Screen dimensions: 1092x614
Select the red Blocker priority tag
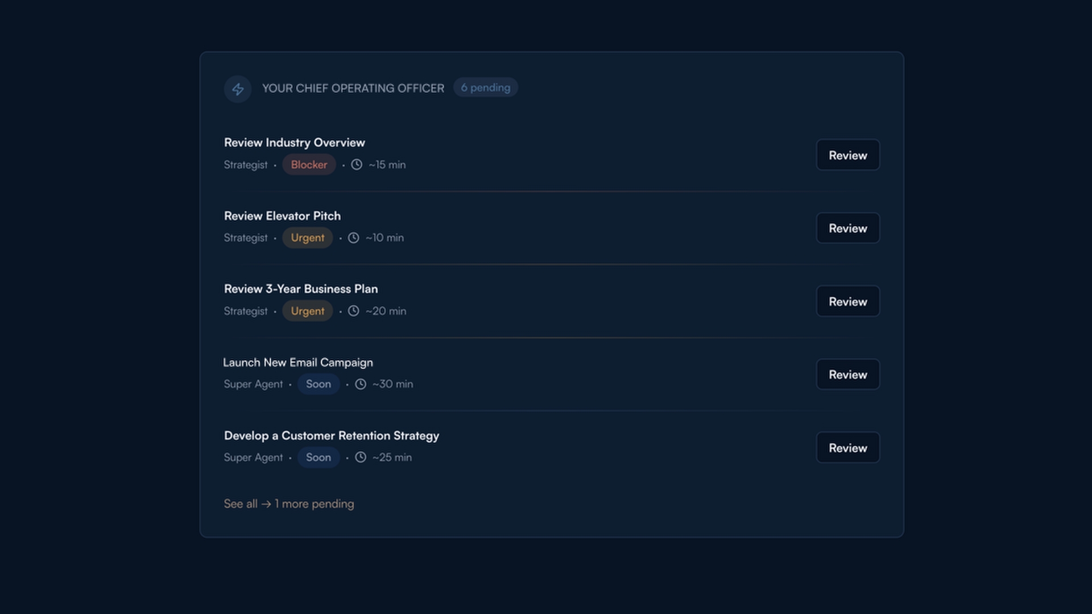(309, 165)
